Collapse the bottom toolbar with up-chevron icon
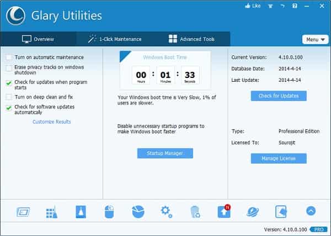Image resolution: width=331 pixels, height=236 pixels. tap(311, 211)
